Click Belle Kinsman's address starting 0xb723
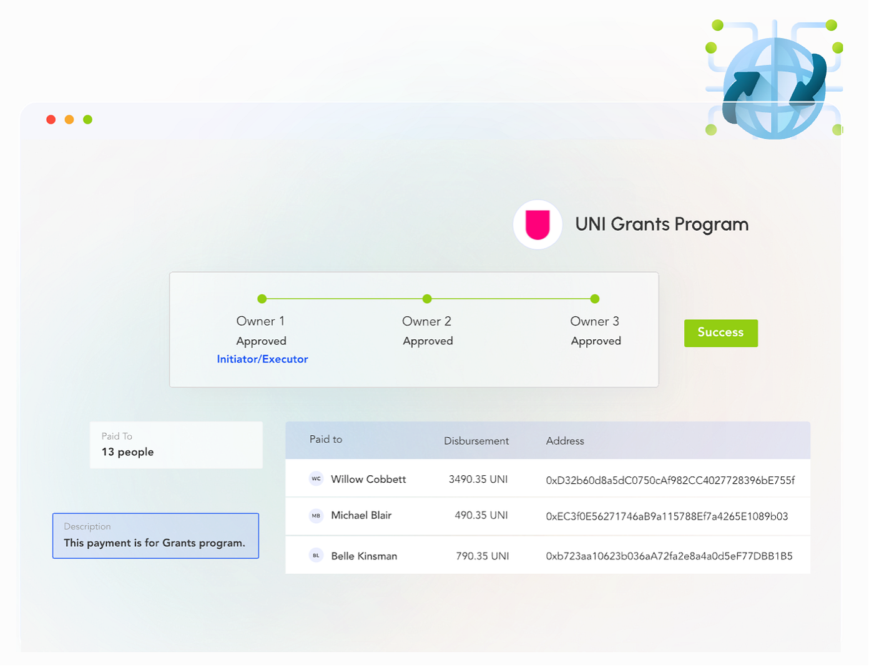This screenshot has width=874, height=666. click(669, 556)
